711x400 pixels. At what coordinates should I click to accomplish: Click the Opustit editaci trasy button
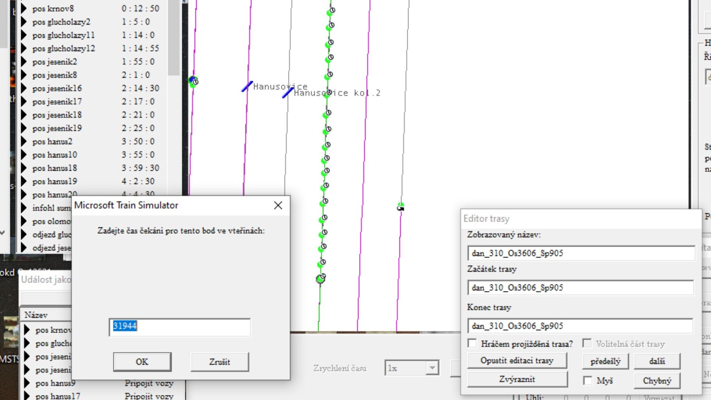[517, 360]
